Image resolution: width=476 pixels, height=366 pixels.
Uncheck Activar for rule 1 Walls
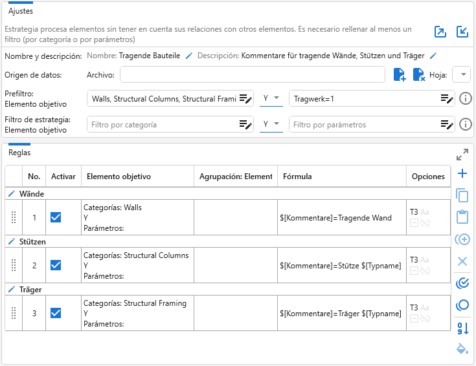[x=56, y=217]
